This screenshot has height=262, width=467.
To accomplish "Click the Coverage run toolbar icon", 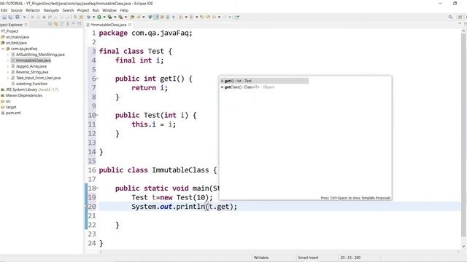I will tap(110, 17).
